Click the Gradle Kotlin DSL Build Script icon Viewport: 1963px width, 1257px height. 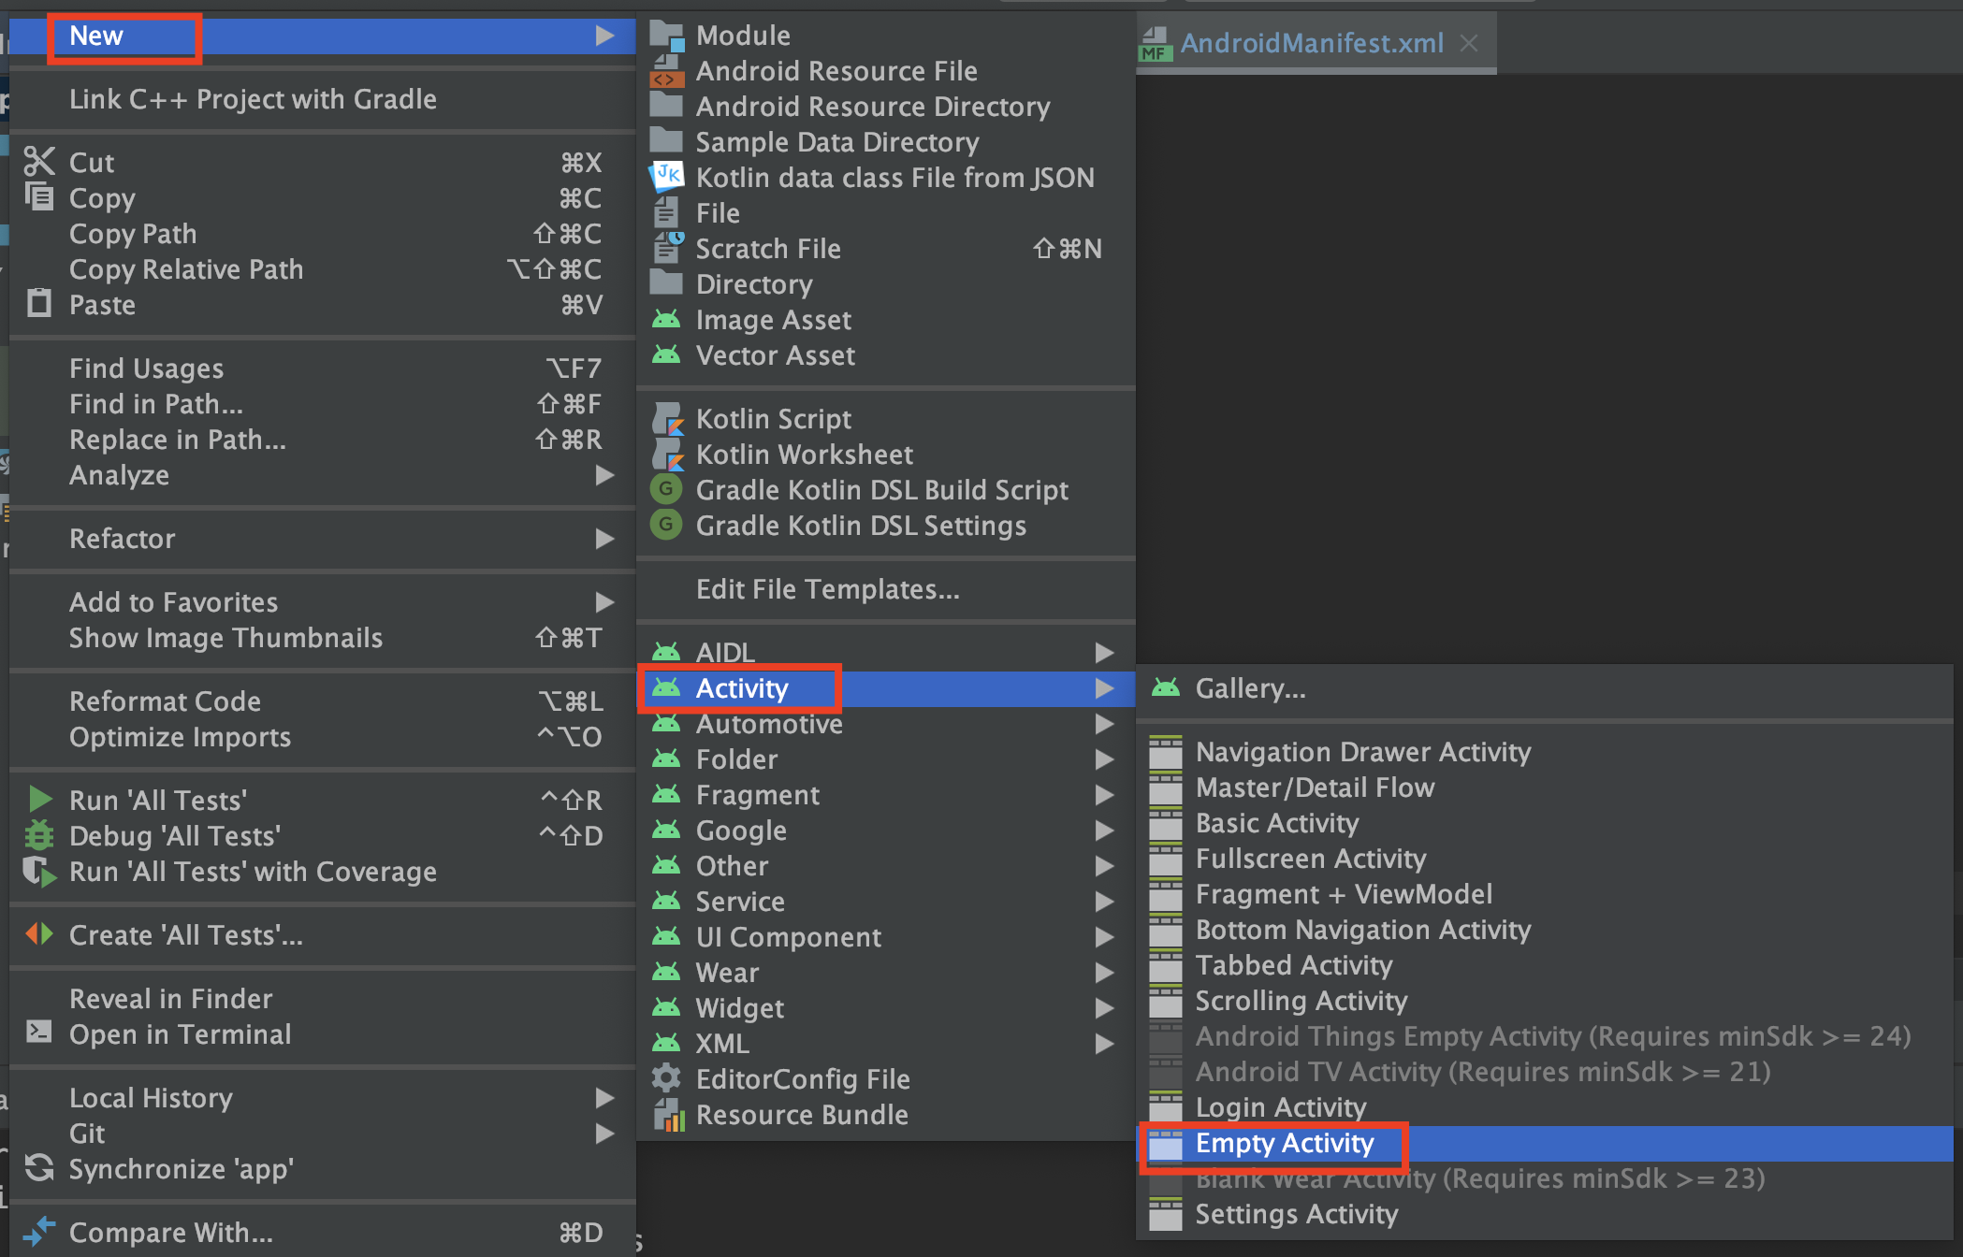tap(665, 489)
